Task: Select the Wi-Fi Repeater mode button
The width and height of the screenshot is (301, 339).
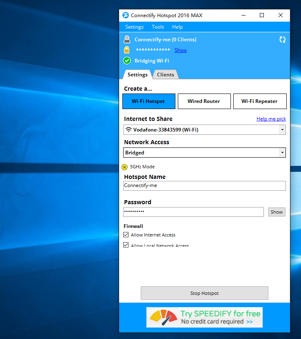Action: point(260,101)
